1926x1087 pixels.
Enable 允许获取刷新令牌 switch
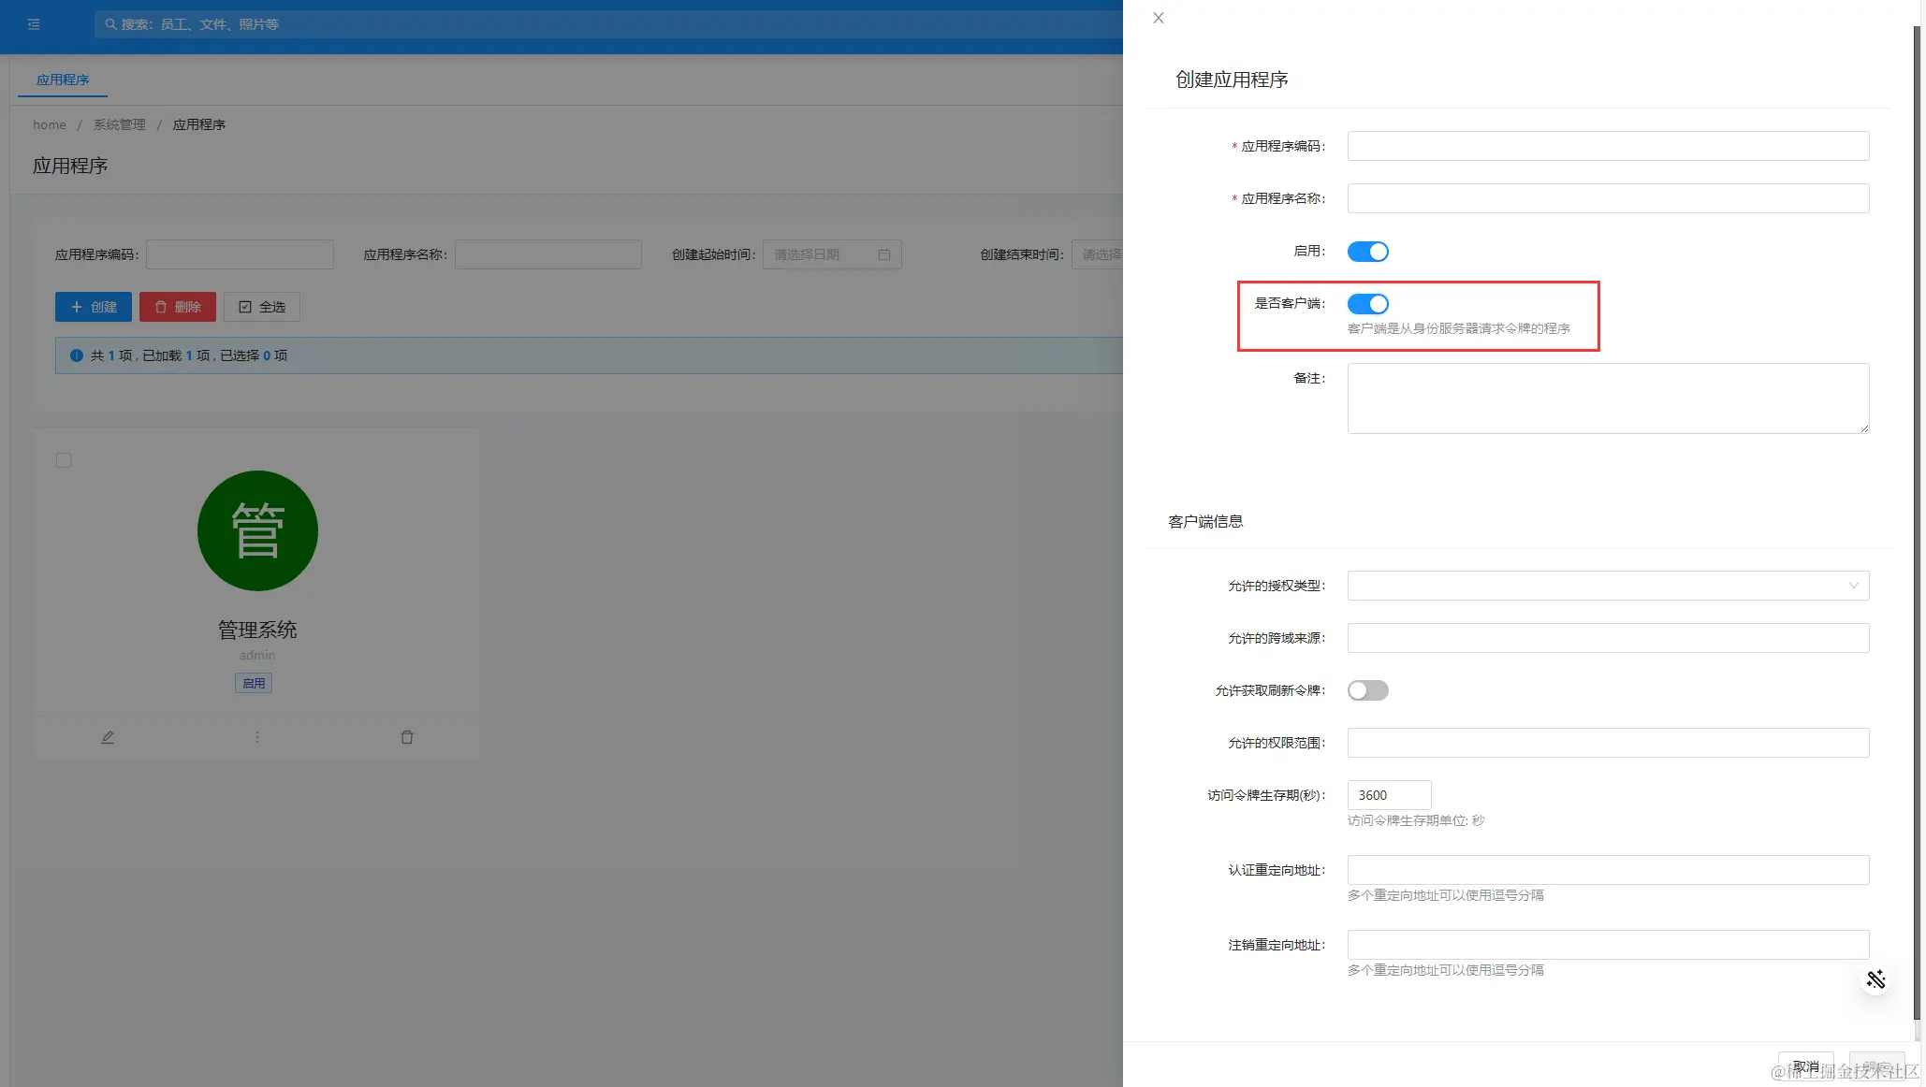1367,690
